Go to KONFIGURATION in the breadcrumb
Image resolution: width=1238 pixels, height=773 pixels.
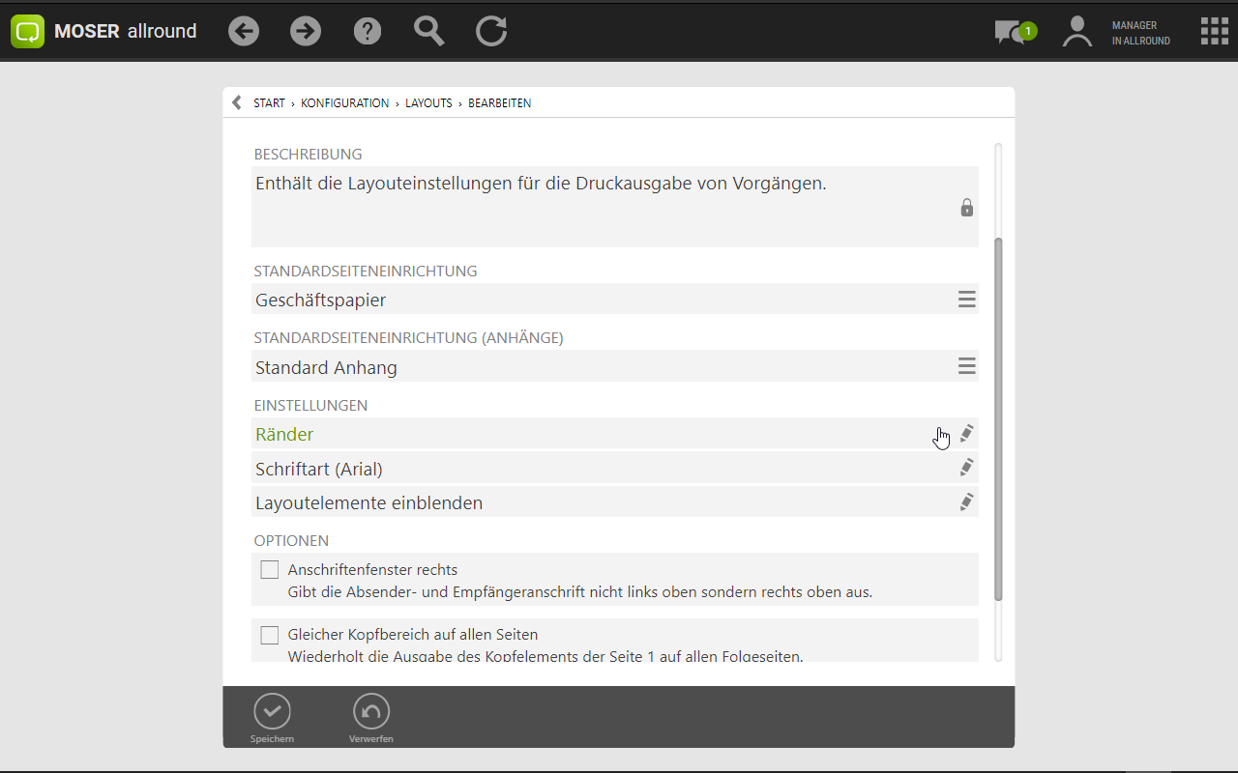(344, 103)
